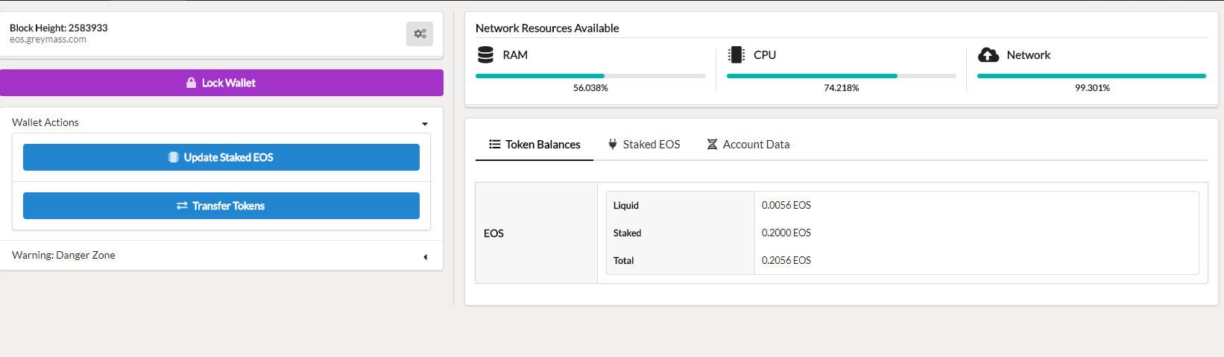Image resolution: width=1224 pixels, height=357 pixels.
Task: Click the CPU usage progress bar
Action: point(841,76)
